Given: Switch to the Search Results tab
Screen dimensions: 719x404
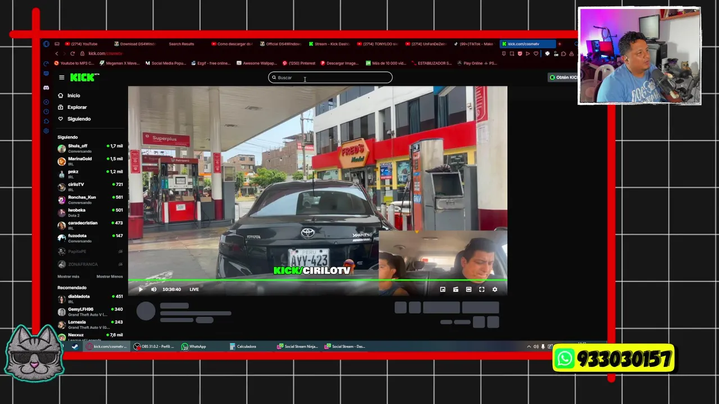Looking at the screenshot, I should (181, 44).
